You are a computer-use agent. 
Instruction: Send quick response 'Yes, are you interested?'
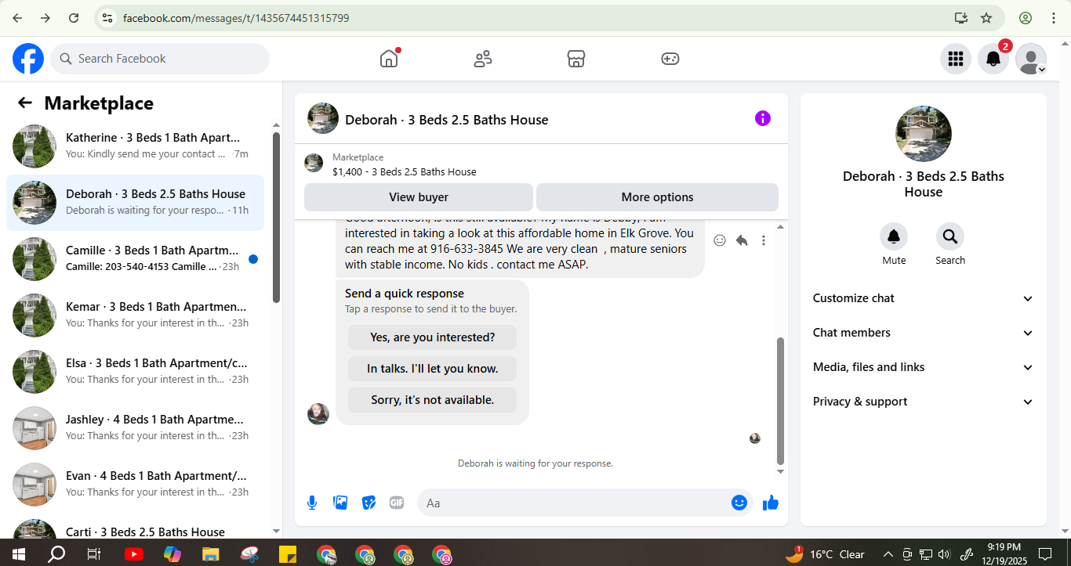[x=433, y=337]
